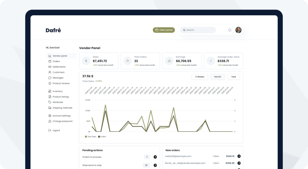
Task: Open arrow for Shipments to ship
Action: coord(155,165)
